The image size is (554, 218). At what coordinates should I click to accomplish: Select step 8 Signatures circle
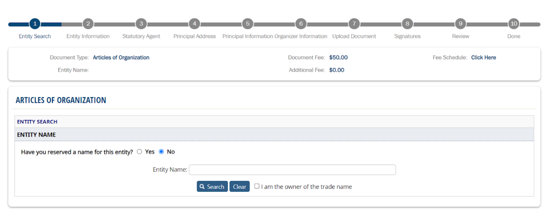coord(407,24)
